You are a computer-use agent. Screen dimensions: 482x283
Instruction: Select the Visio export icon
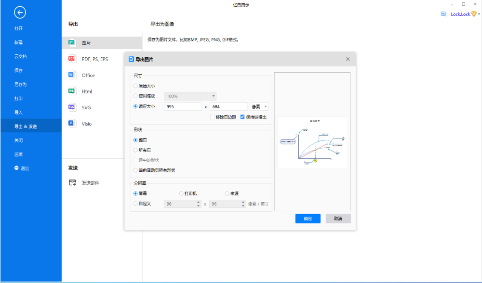click(72, 123)
